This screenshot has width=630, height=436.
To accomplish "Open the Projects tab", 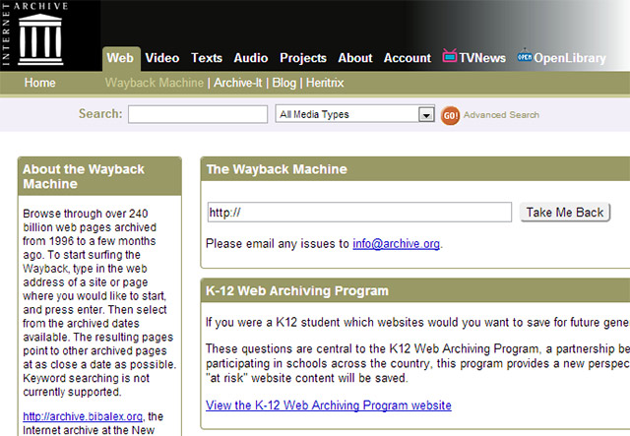I will (x=303, y=58).
